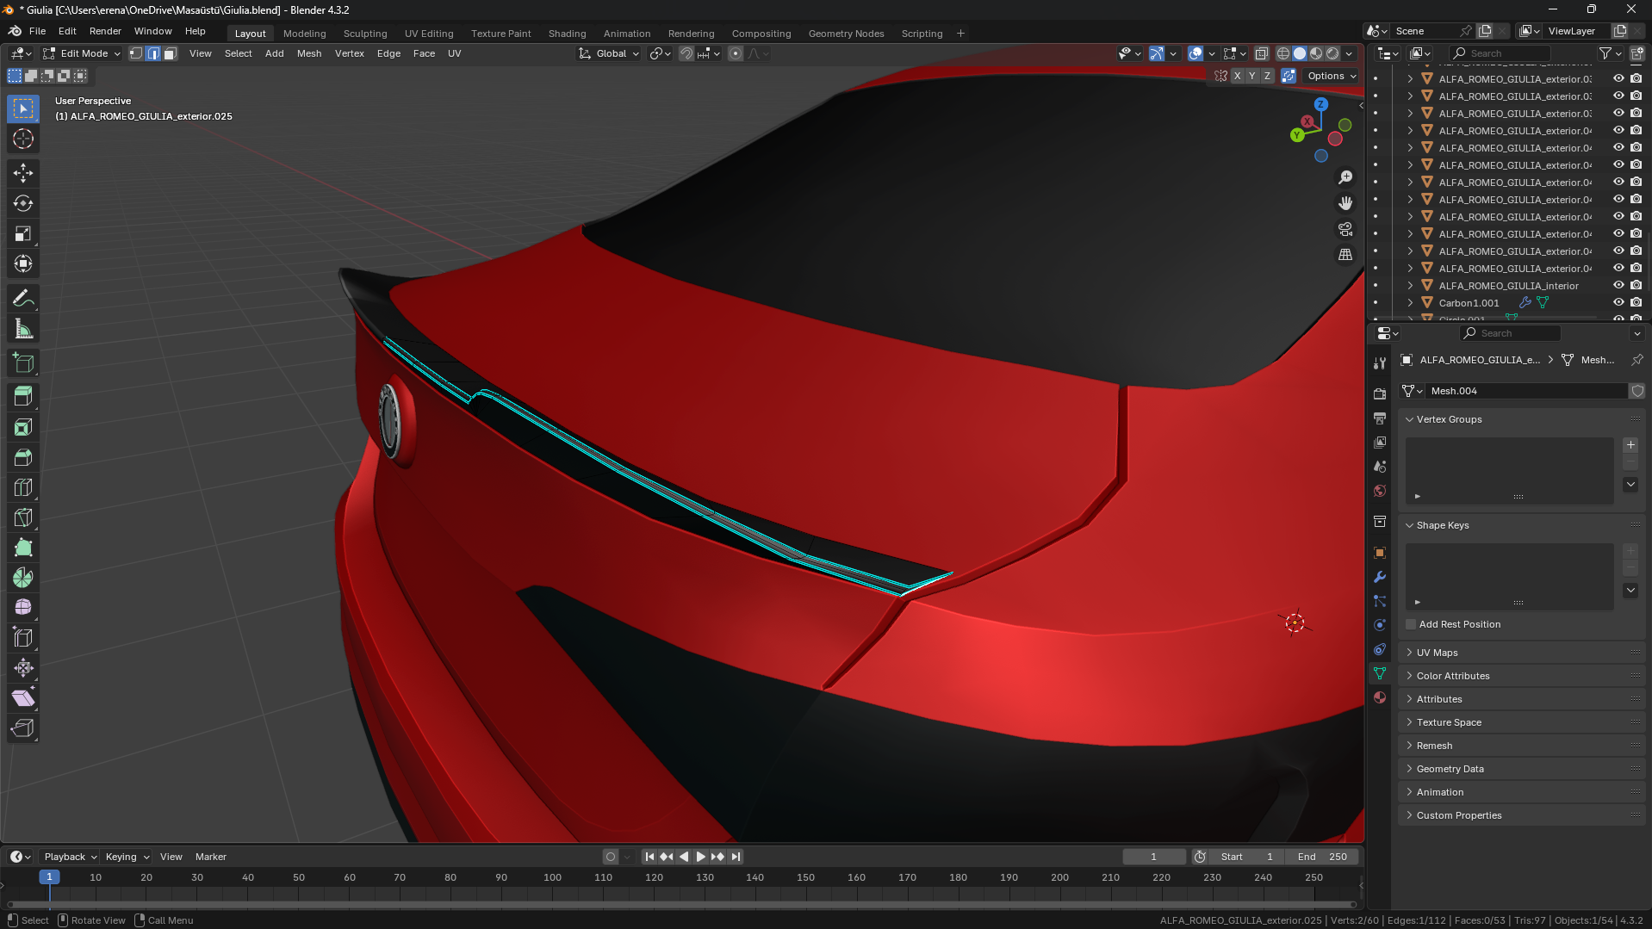Pick the Scale tool

click(23, 233)
